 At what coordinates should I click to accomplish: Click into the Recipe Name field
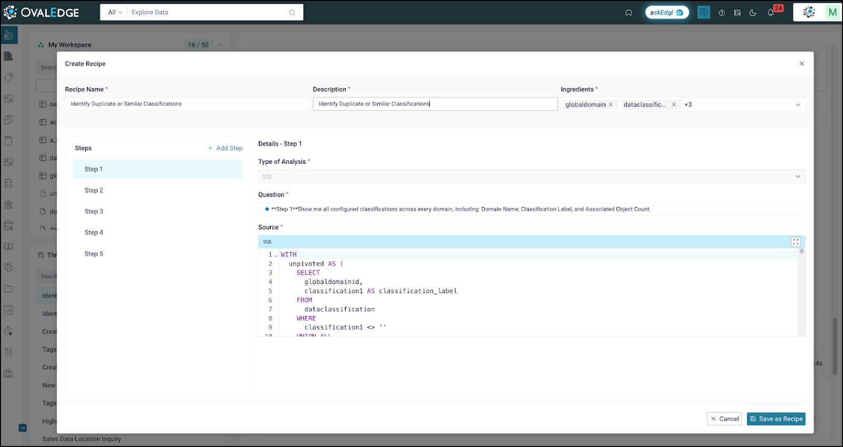187,104
